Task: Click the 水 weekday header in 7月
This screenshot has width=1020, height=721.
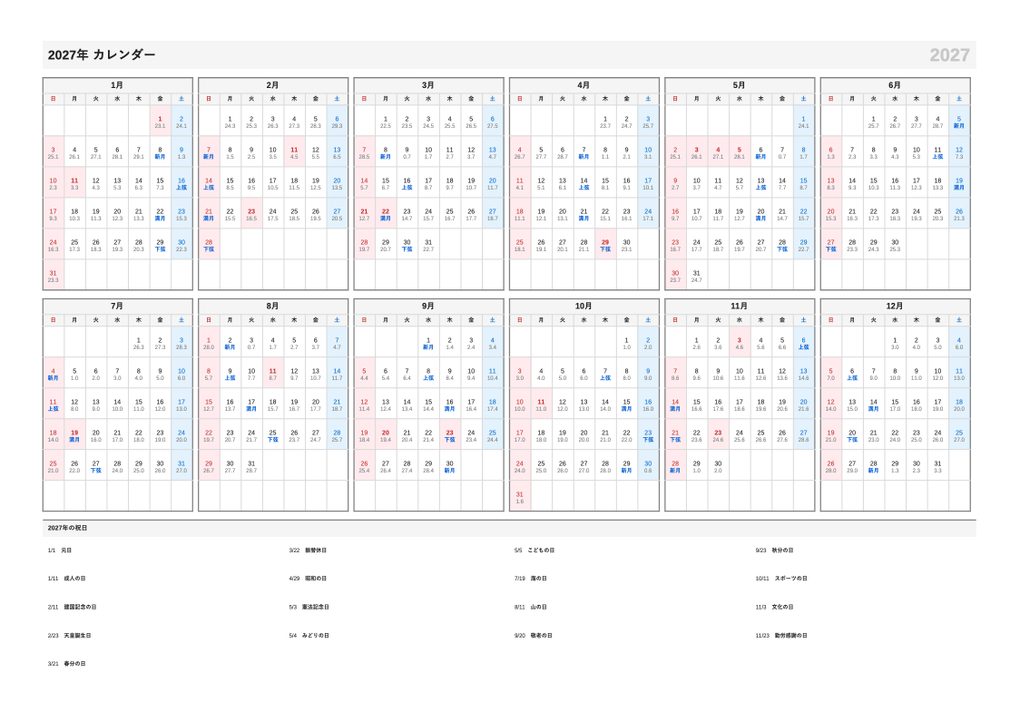Action: (x=117, y=320)
